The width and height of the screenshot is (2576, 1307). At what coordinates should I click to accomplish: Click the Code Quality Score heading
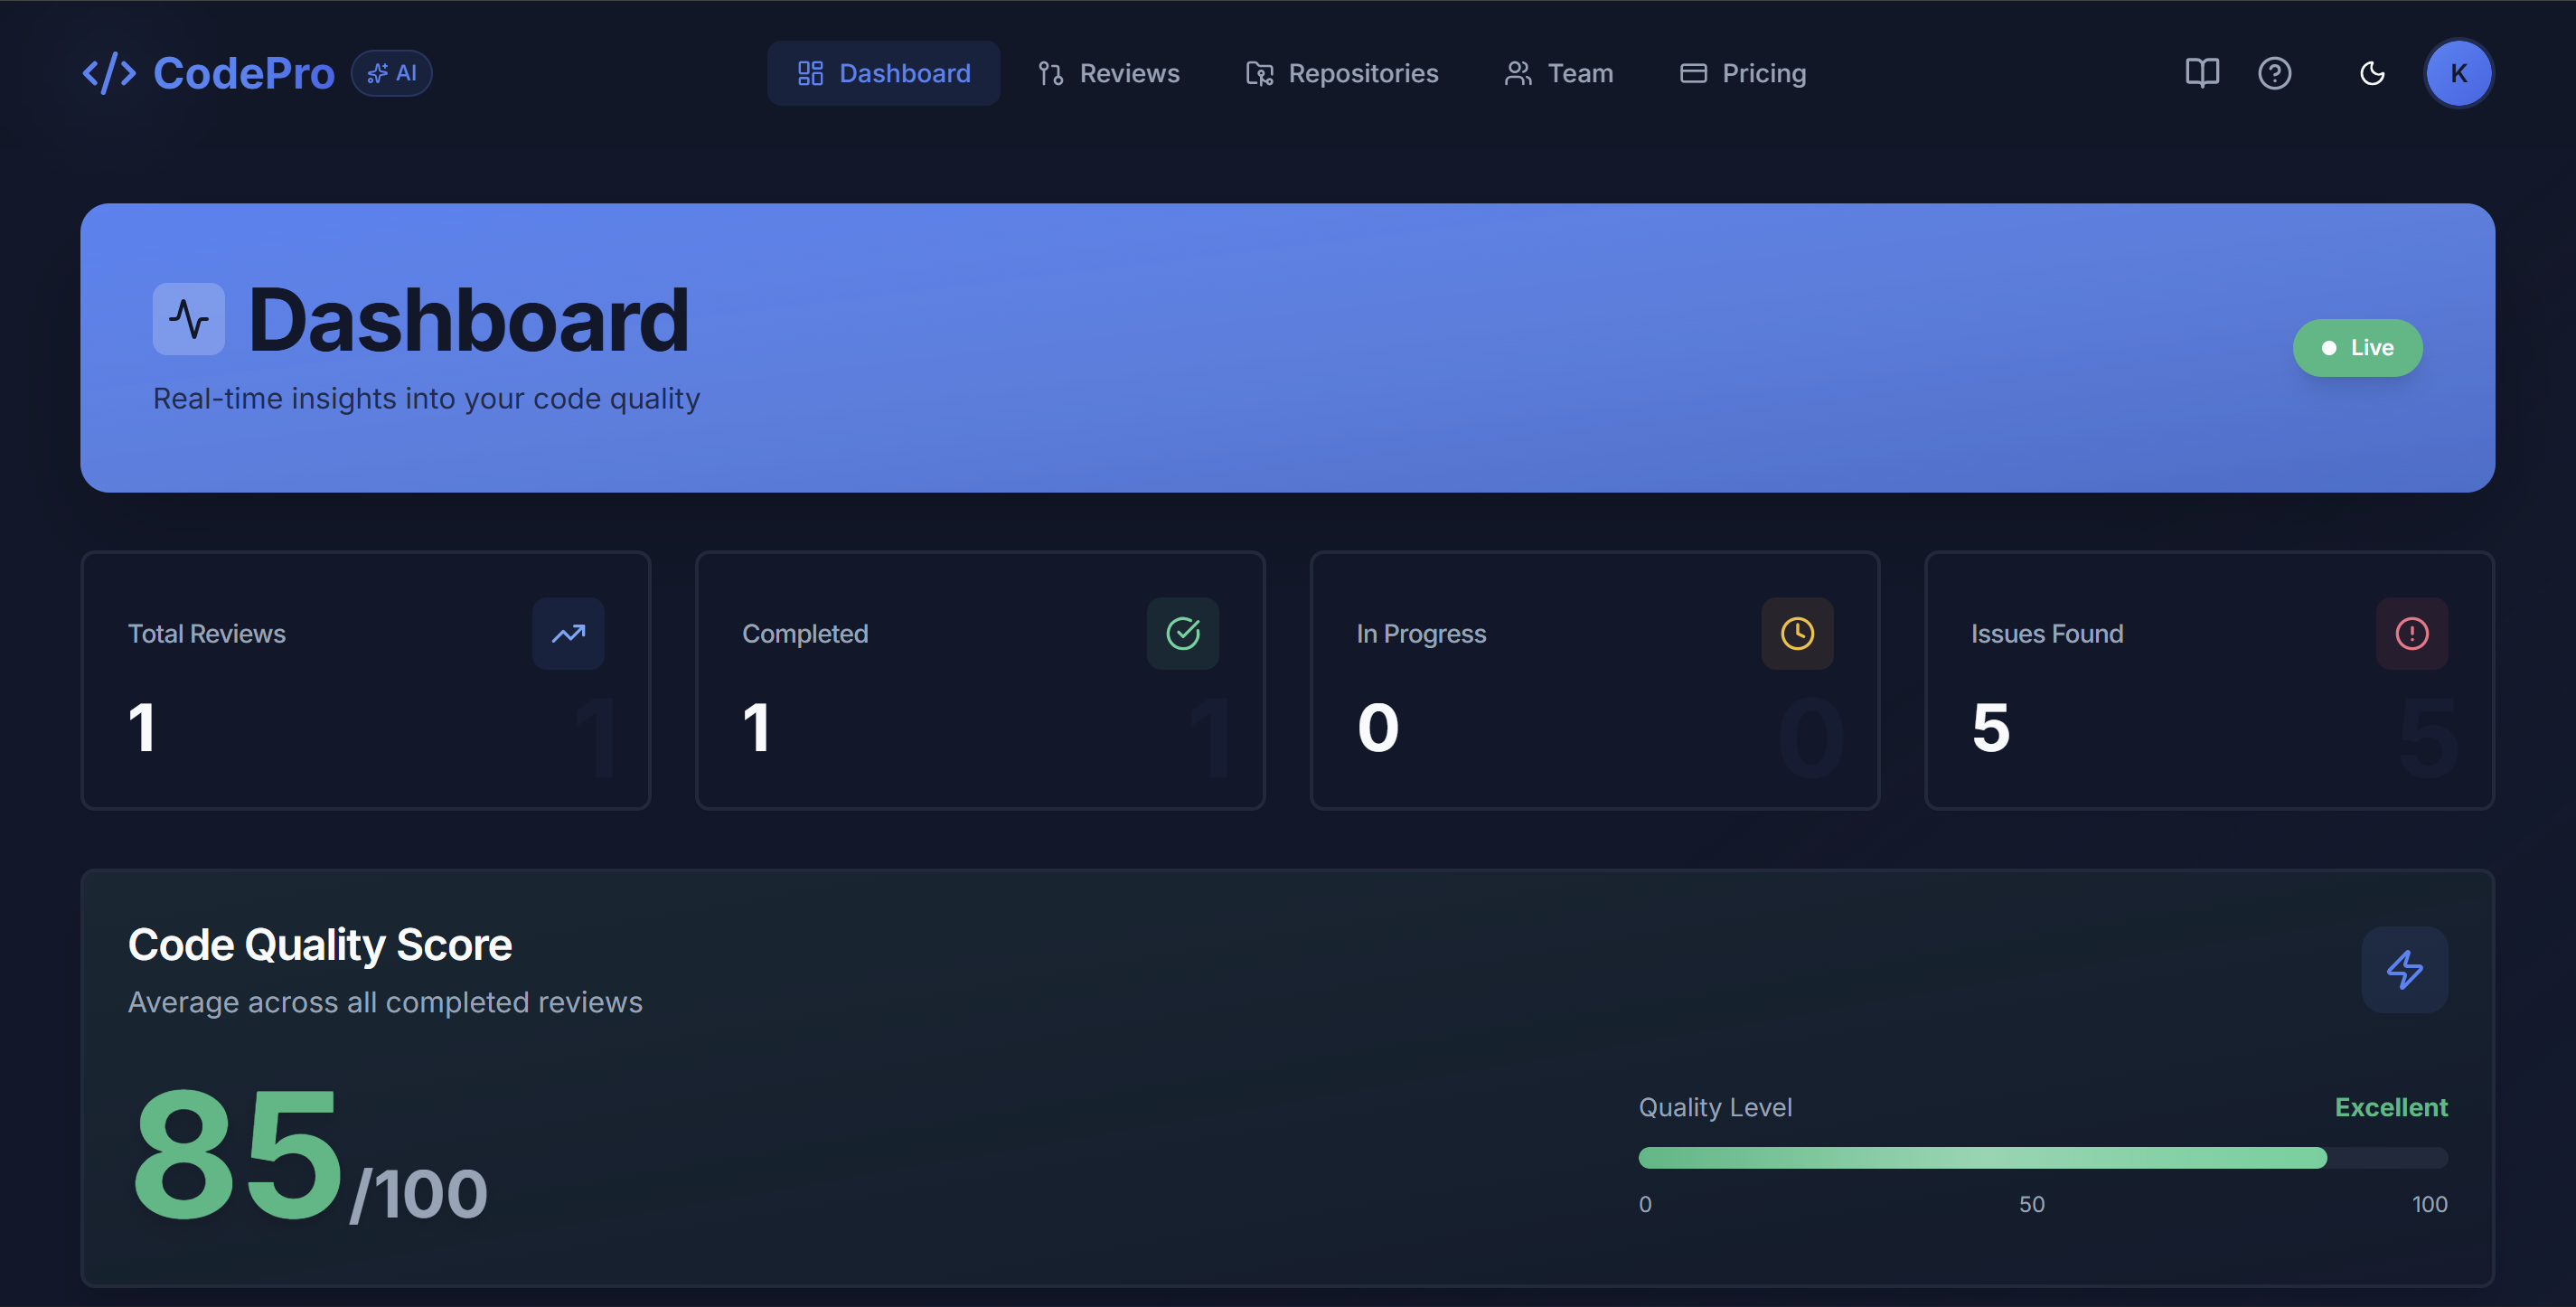[320, 945]
